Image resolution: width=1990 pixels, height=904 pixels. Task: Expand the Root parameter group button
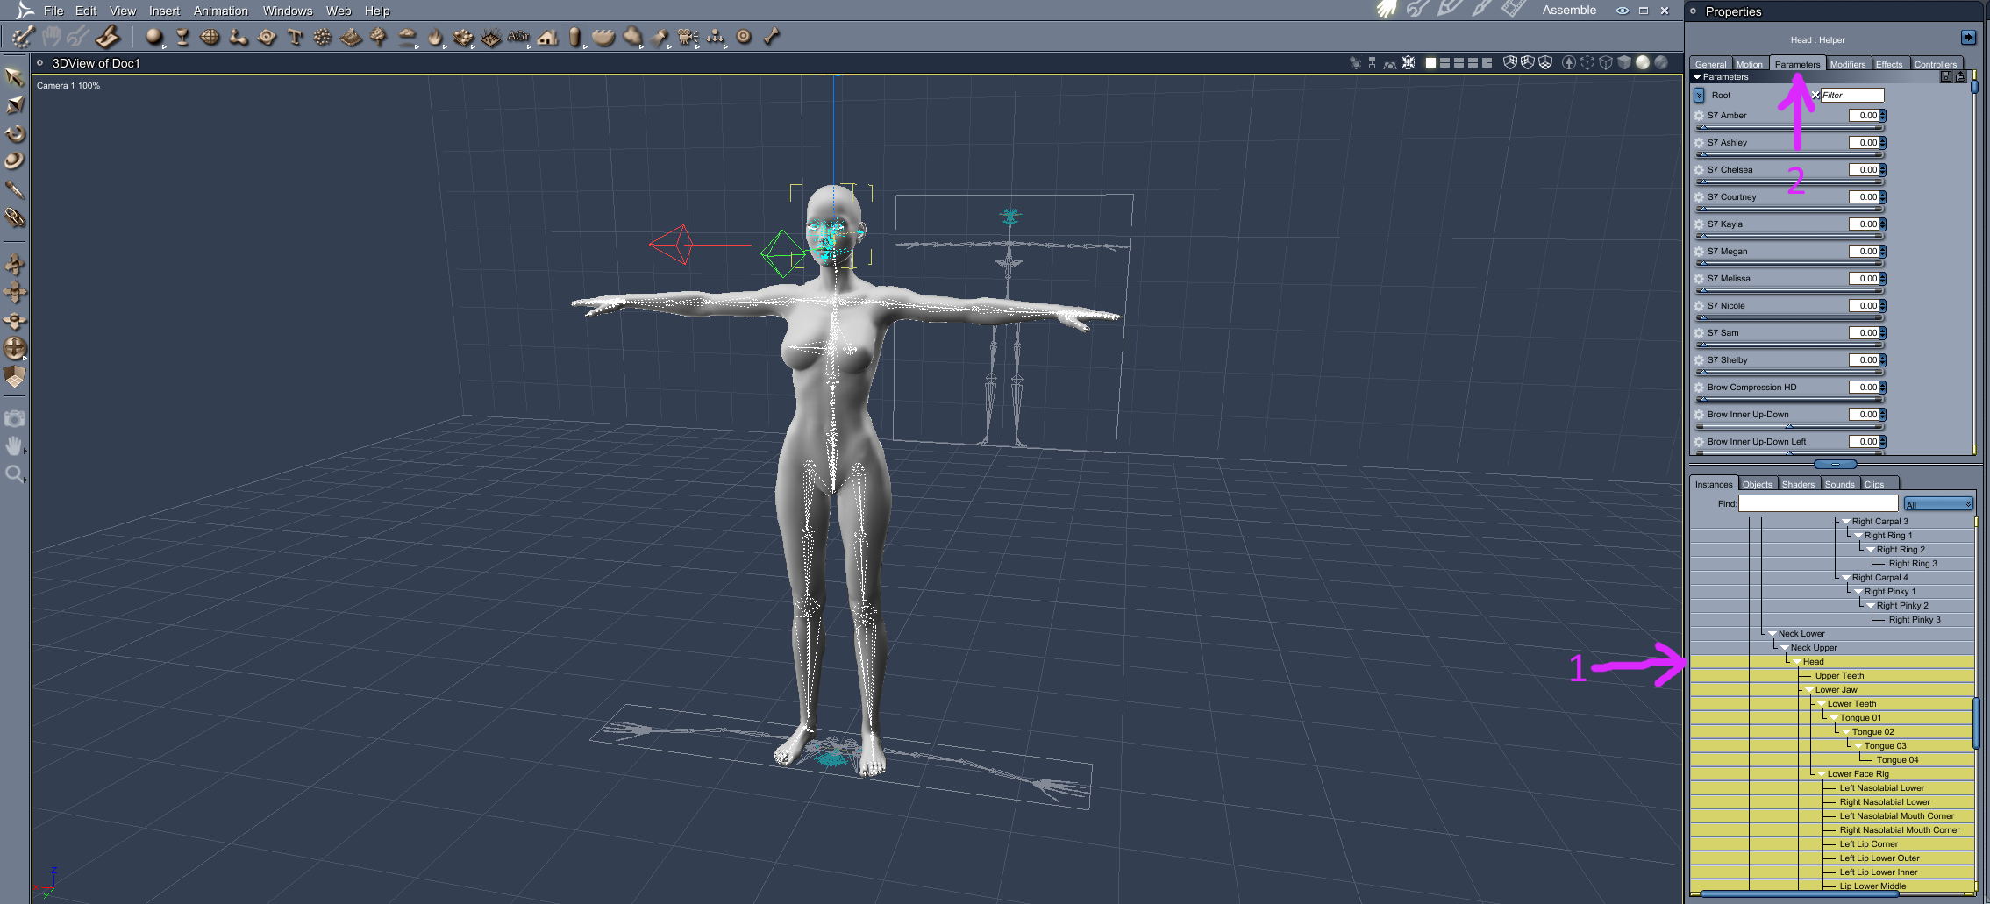(1699, 95)
